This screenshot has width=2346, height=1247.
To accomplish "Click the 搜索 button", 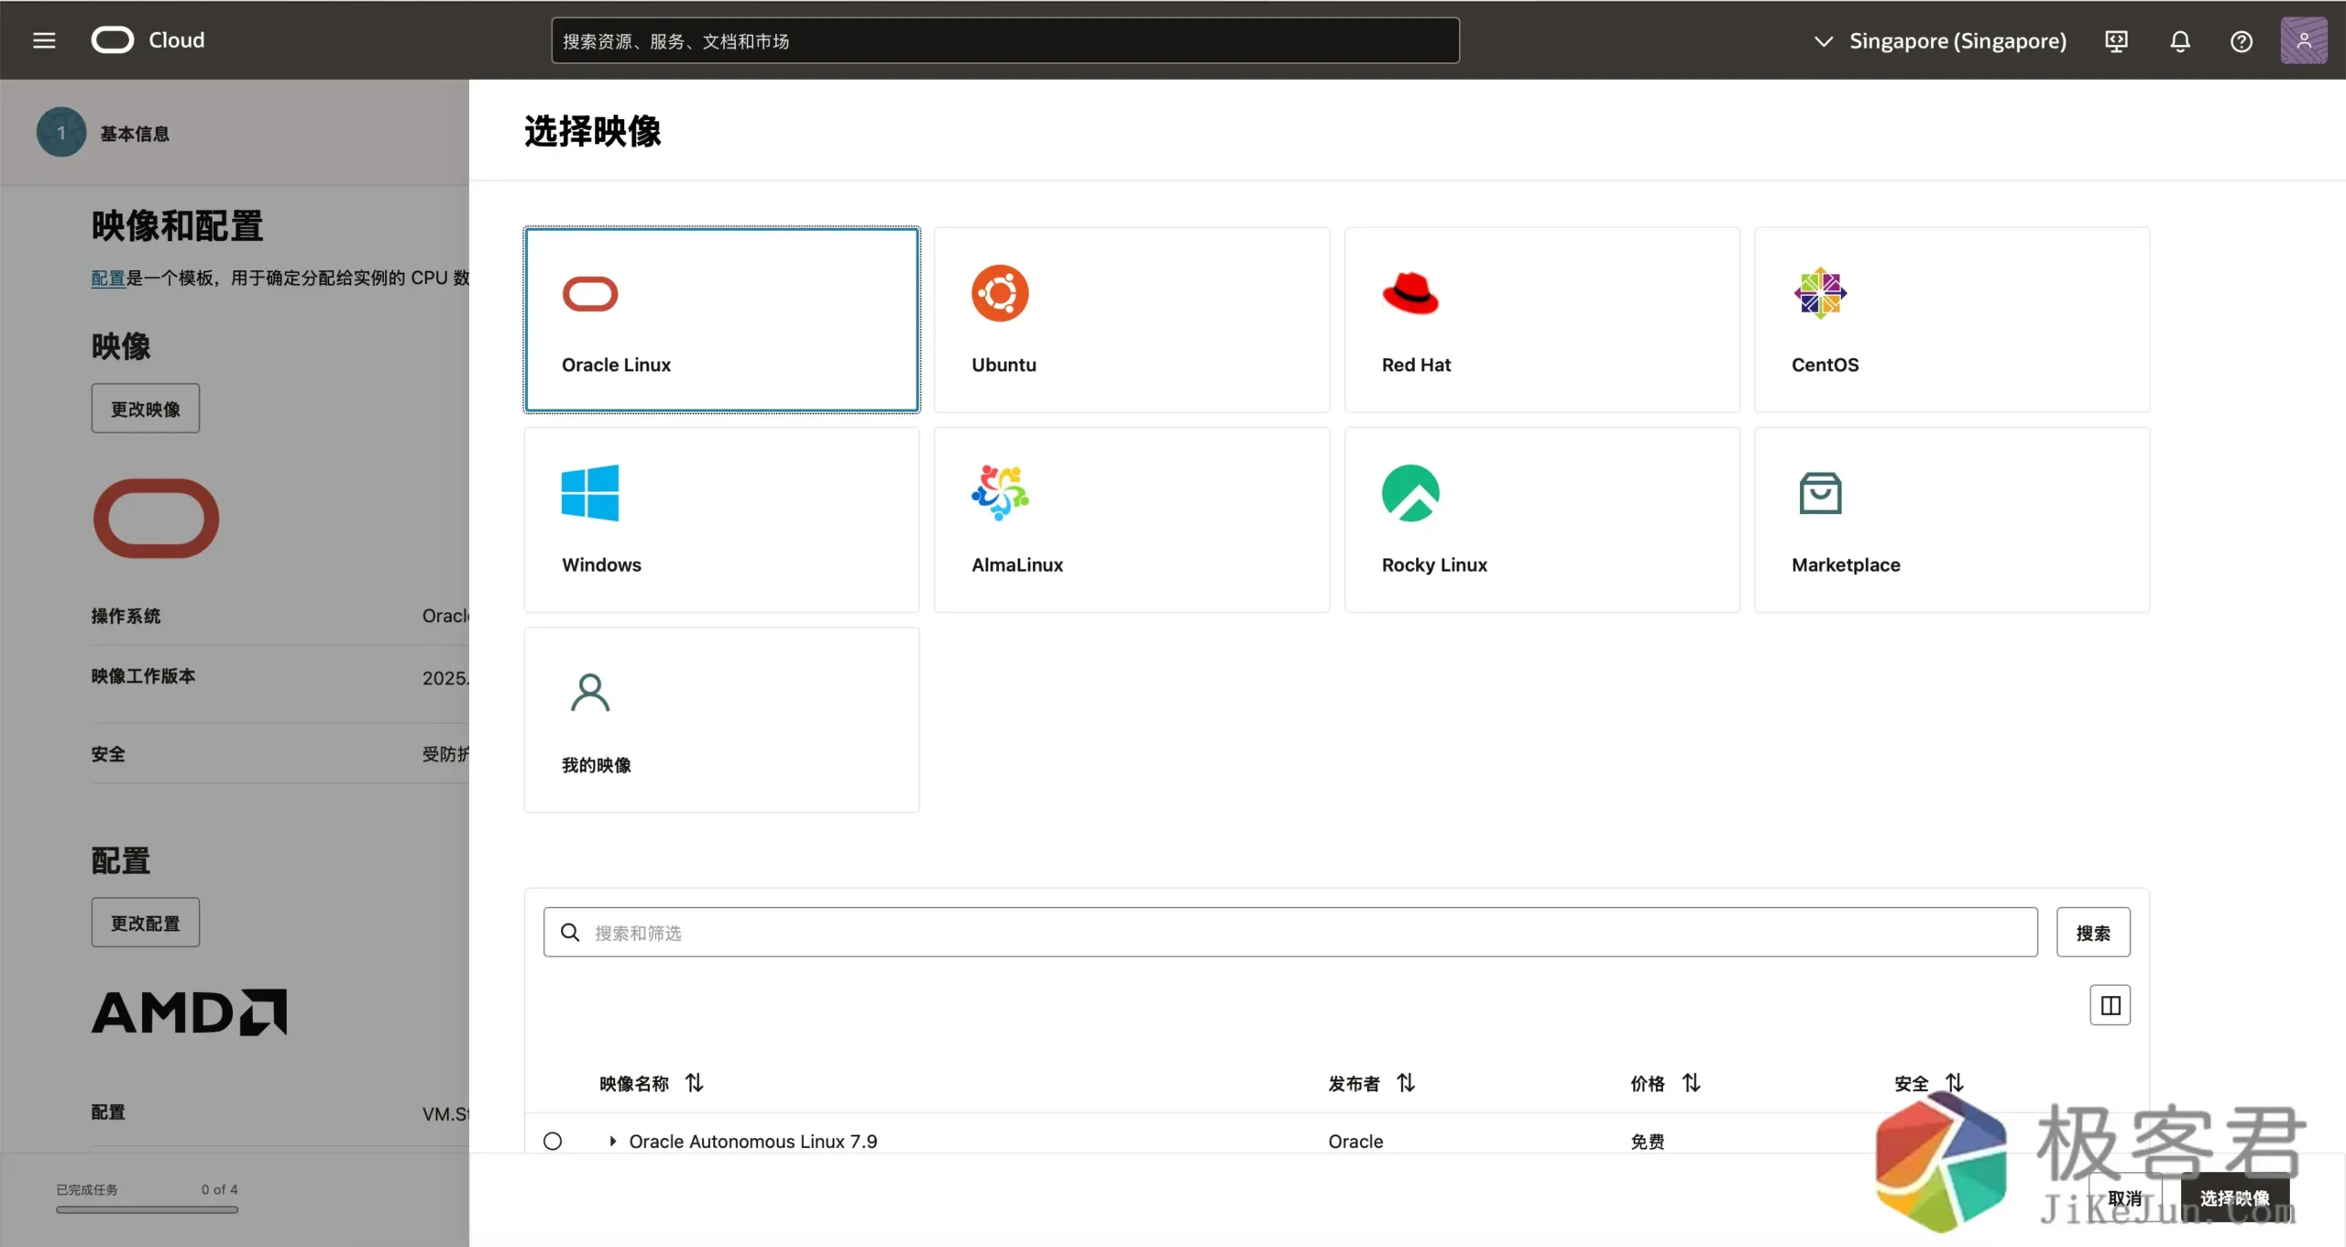I will point(2093,932).
